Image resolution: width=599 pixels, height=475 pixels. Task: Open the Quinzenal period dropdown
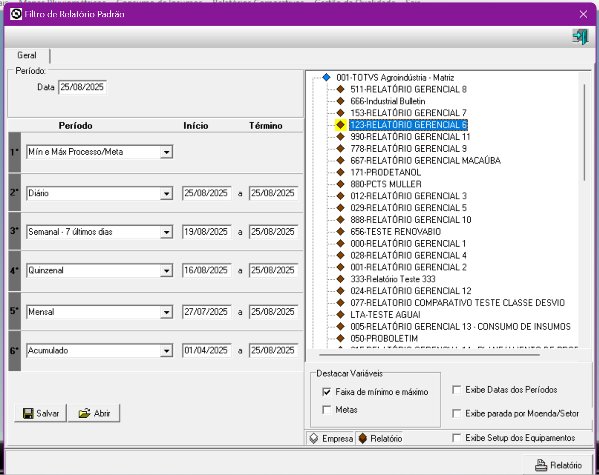pos(167,271)
